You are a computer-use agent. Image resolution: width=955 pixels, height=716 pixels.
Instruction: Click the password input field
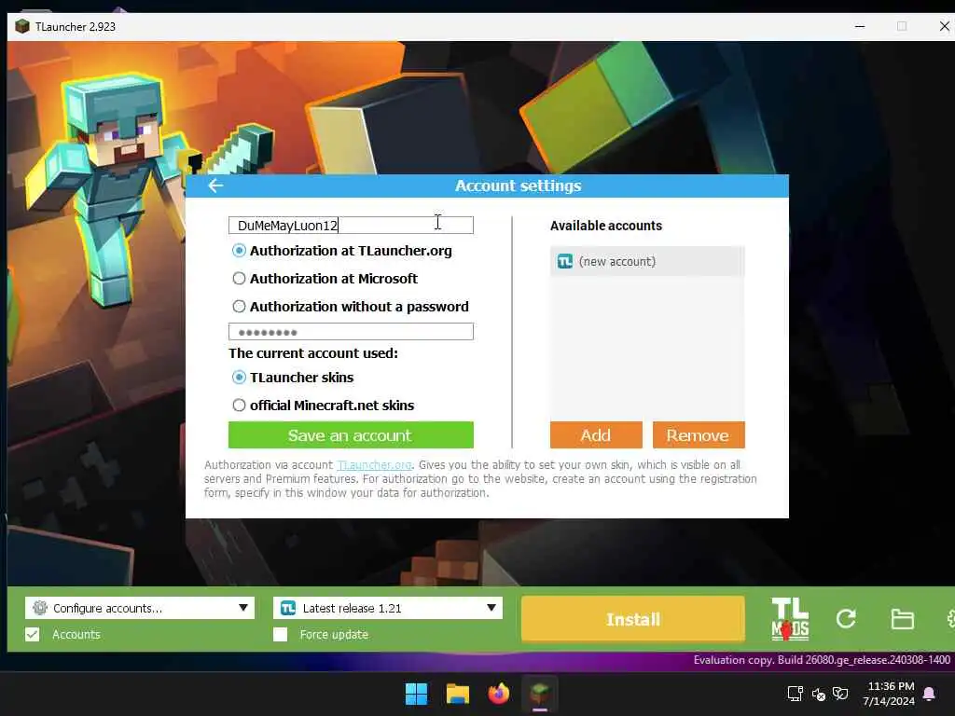[x=351, y=332]
